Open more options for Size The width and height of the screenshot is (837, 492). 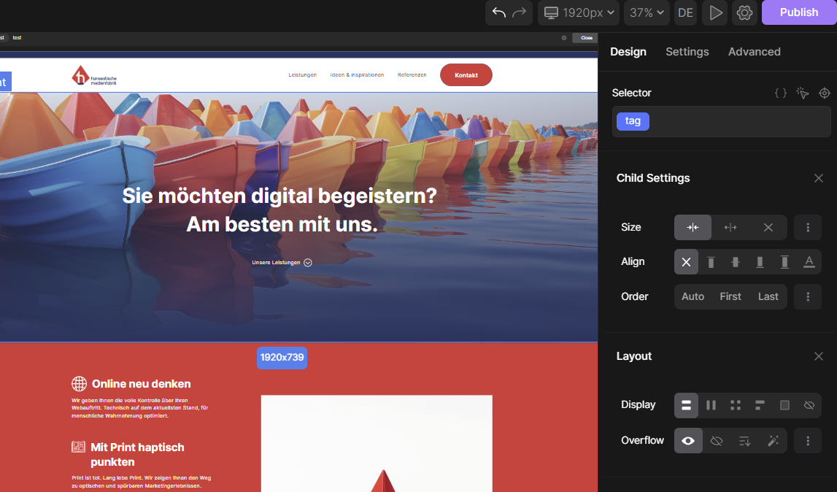pyautogui.click(x=808, y=228)
